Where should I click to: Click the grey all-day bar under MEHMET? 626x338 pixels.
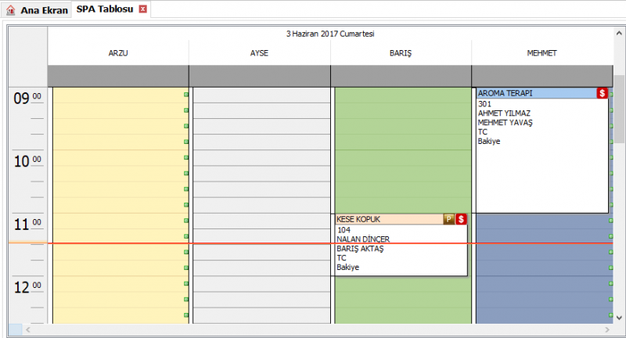(542, 76)
